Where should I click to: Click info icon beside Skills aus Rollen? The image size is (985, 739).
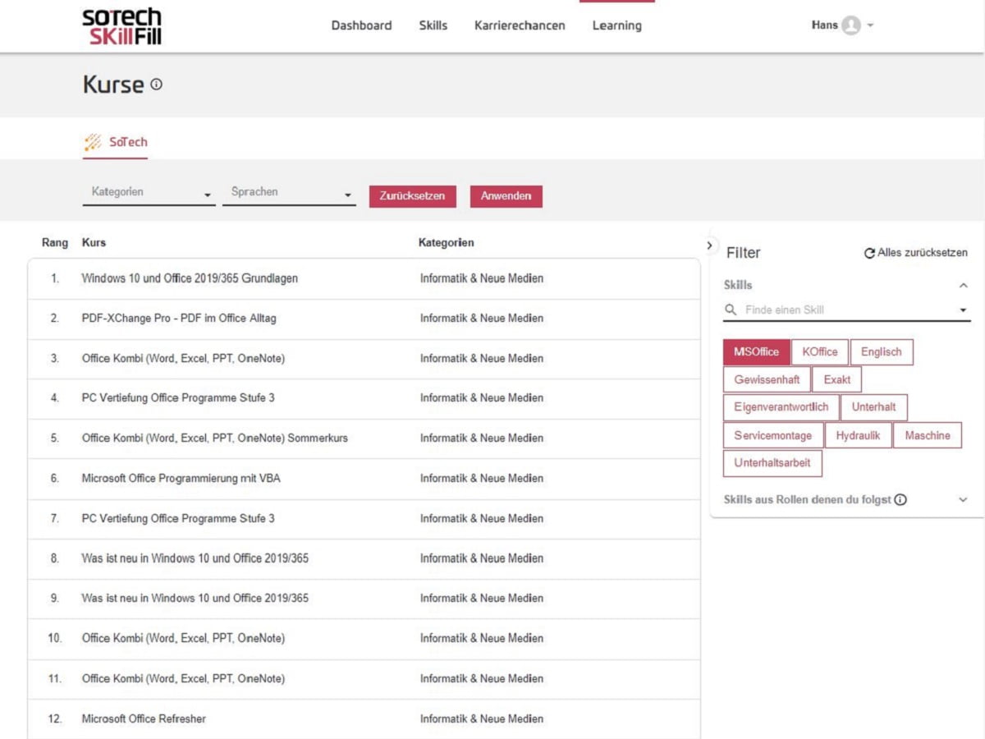[x=900, y=499]
